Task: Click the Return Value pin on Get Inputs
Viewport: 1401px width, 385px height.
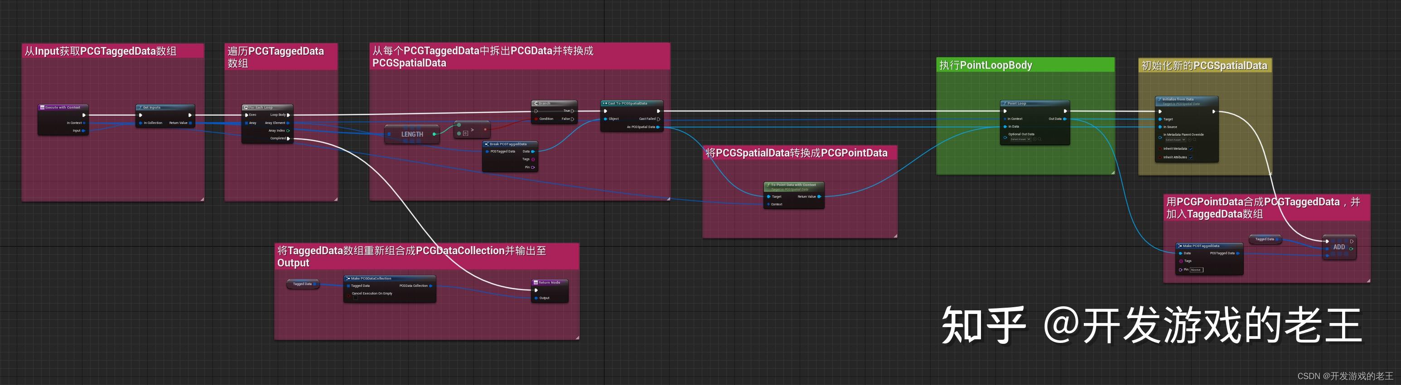Action: (190, 123)
